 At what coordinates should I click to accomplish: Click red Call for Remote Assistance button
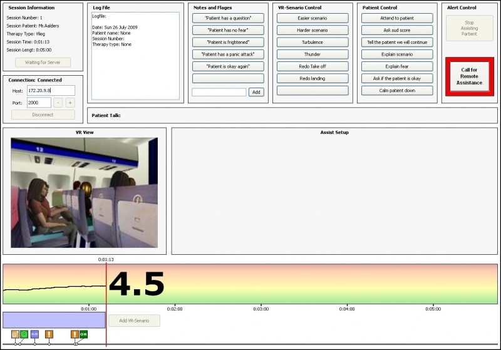469,76
